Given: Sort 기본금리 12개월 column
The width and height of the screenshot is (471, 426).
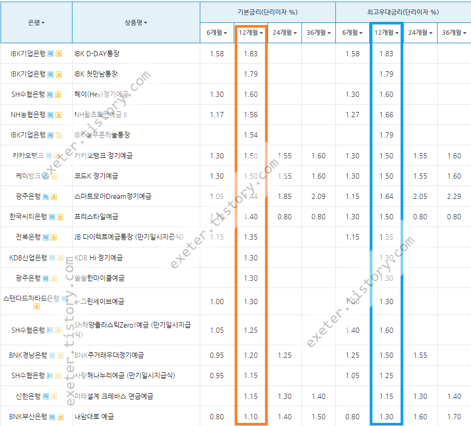Looking at the screenshot, I should coord(250,33).
